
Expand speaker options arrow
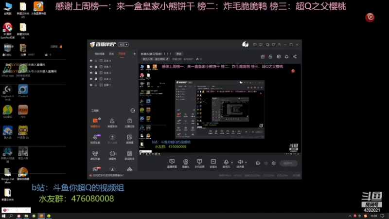[246, 163]
